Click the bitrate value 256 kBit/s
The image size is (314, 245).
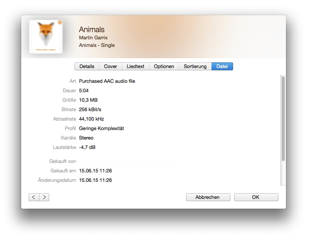point(90,110)
